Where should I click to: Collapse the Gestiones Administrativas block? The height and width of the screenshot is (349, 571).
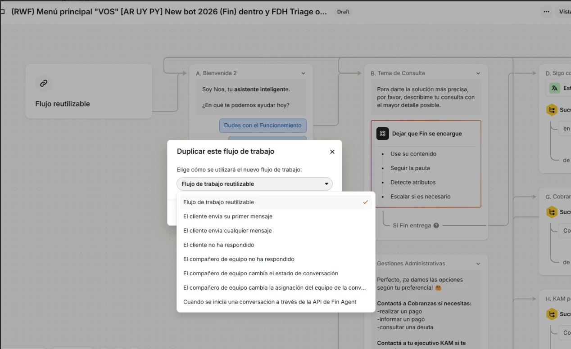tap(478, 264)
